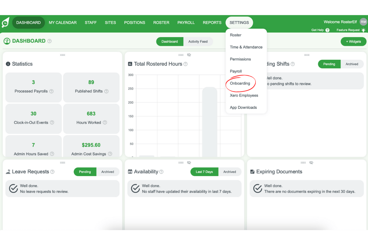Click the RosterElf logo icon

[x=5, y=23]
